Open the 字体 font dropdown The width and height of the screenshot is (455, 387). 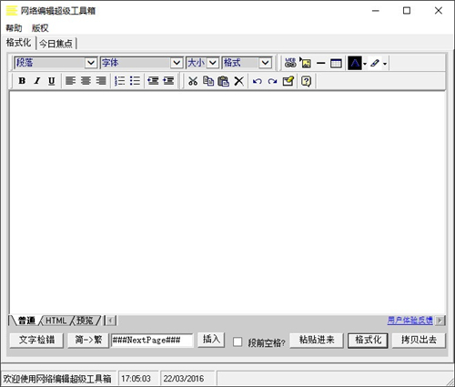[x=177, y=63]
